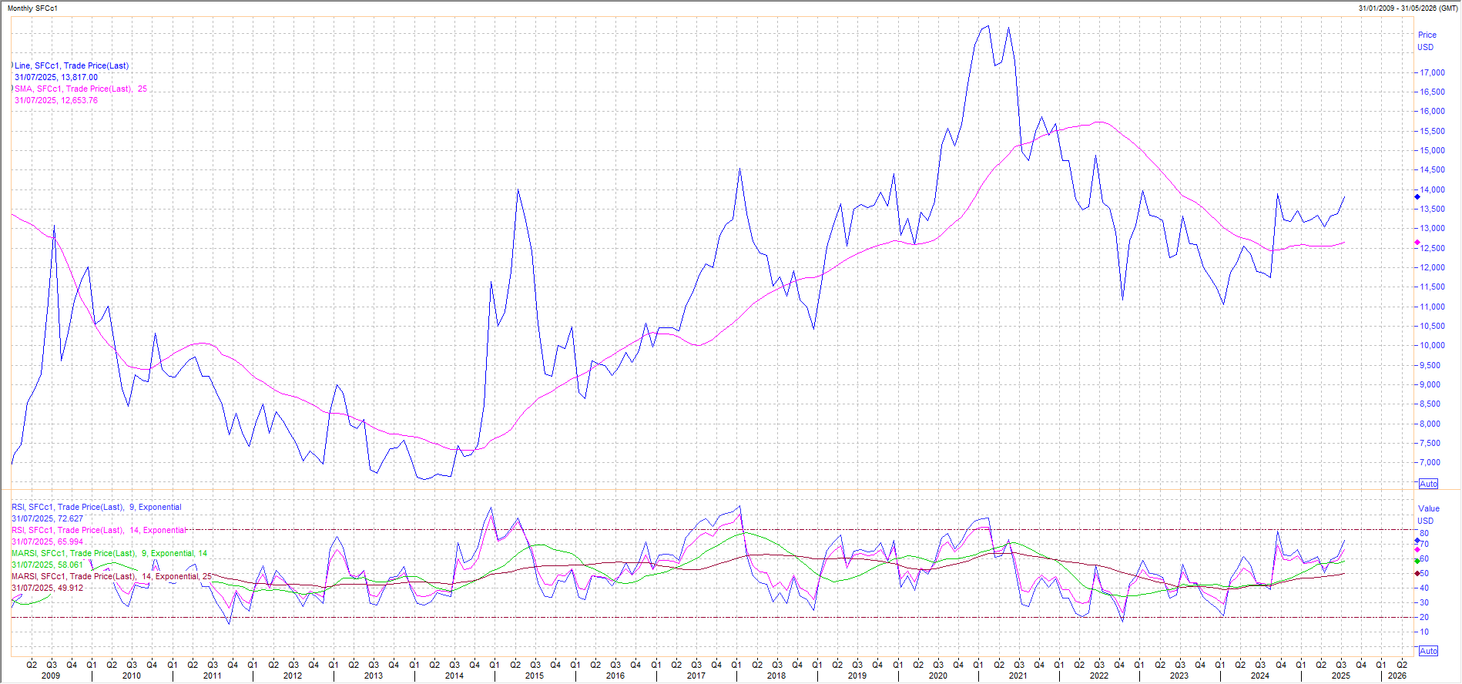
Task: Select the Line SFCc1 Trade Price legend
Action: [x=72, y=66]
